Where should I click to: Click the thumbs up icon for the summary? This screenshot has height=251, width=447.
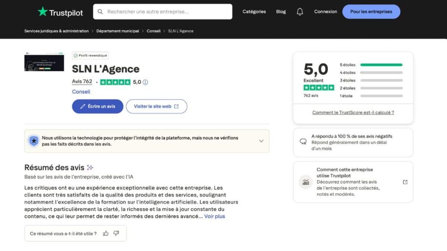click(x=106, y=234)
